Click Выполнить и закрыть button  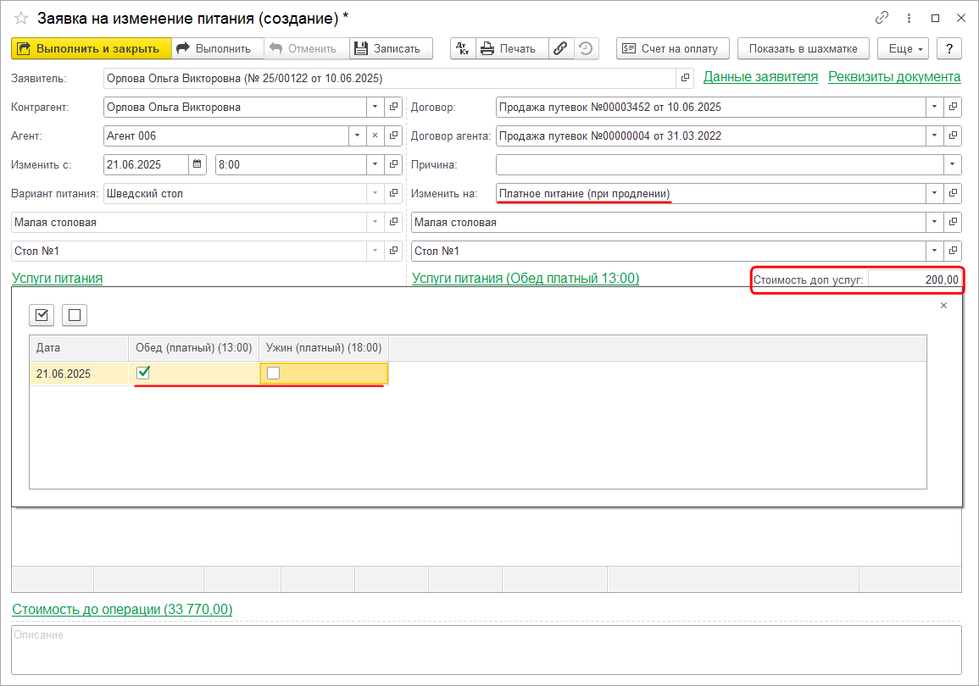(x=91, y=48)
